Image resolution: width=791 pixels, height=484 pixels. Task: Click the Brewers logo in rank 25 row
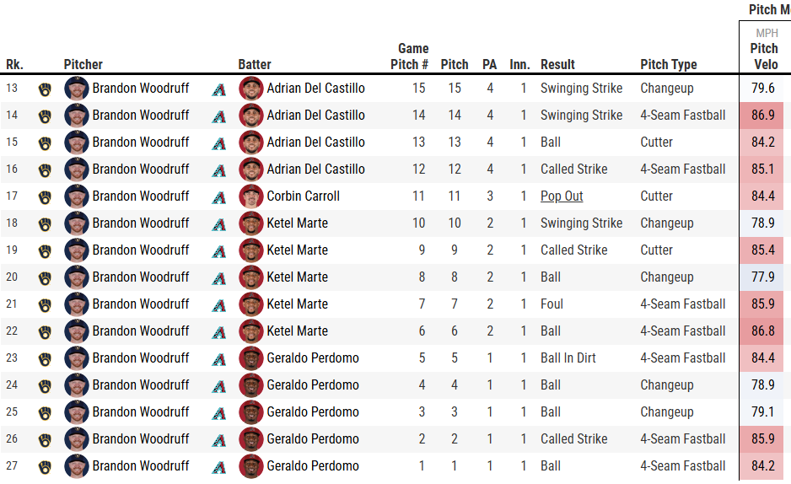click(45, 412)
